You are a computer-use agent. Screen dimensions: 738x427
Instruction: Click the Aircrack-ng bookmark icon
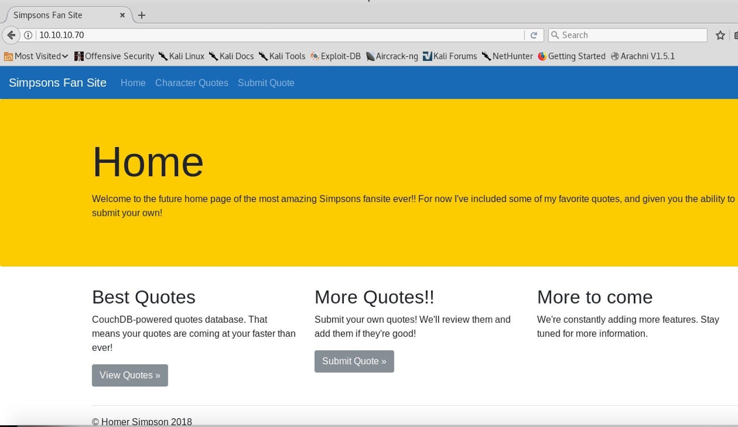click(370, 56)
